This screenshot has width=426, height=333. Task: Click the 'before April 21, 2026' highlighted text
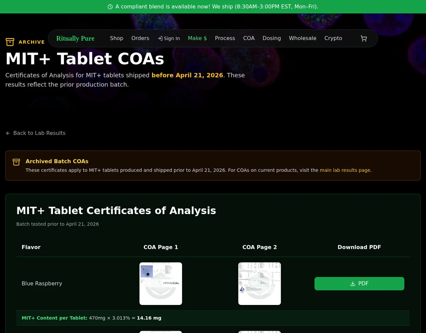(x=187, y=75)
